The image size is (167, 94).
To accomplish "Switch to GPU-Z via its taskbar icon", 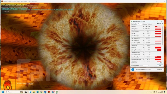I will (x=57, y=92).
